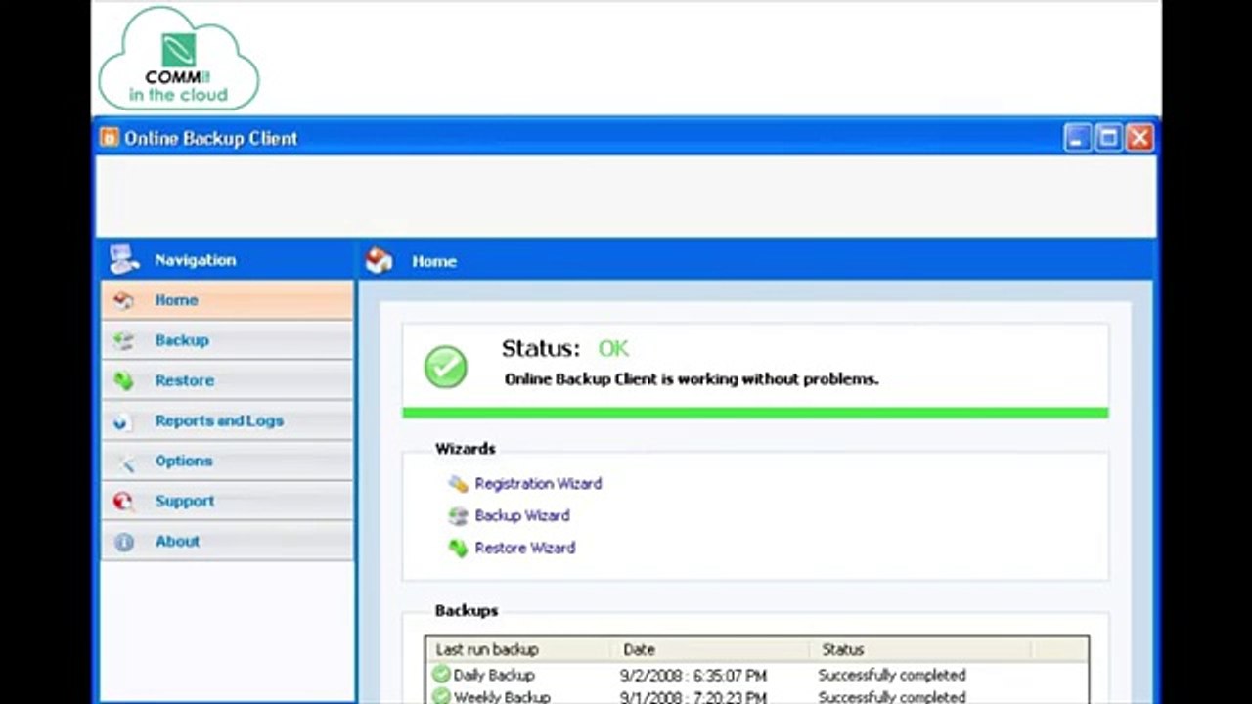Click the Reports and Logs icon
This screenshot has width=1252, height=704.
pos(123,421)
